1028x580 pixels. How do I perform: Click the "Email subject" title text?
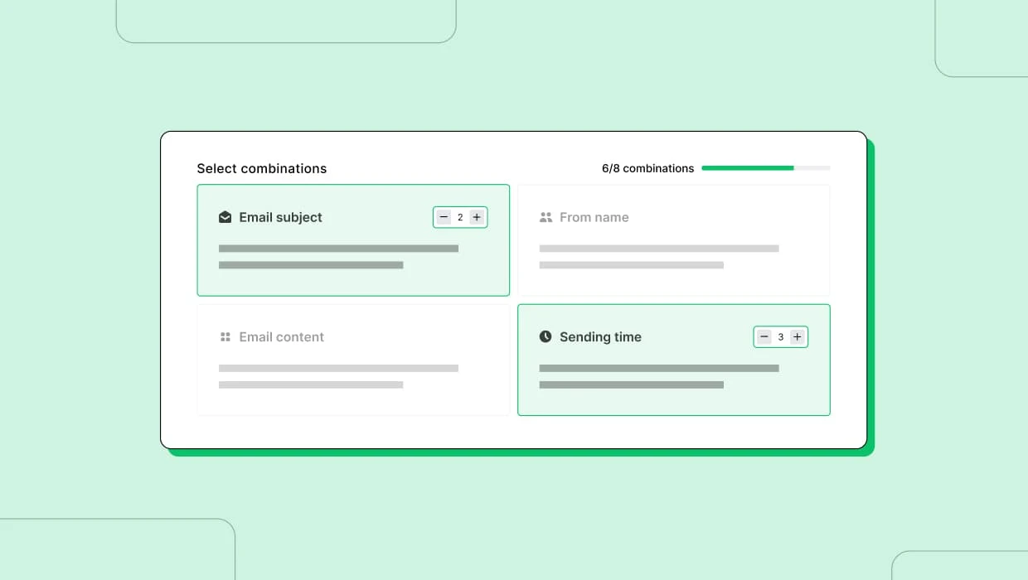point(280,217)
